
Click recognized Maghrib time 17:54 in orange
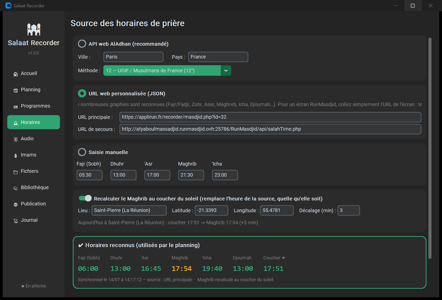point(182,269)
